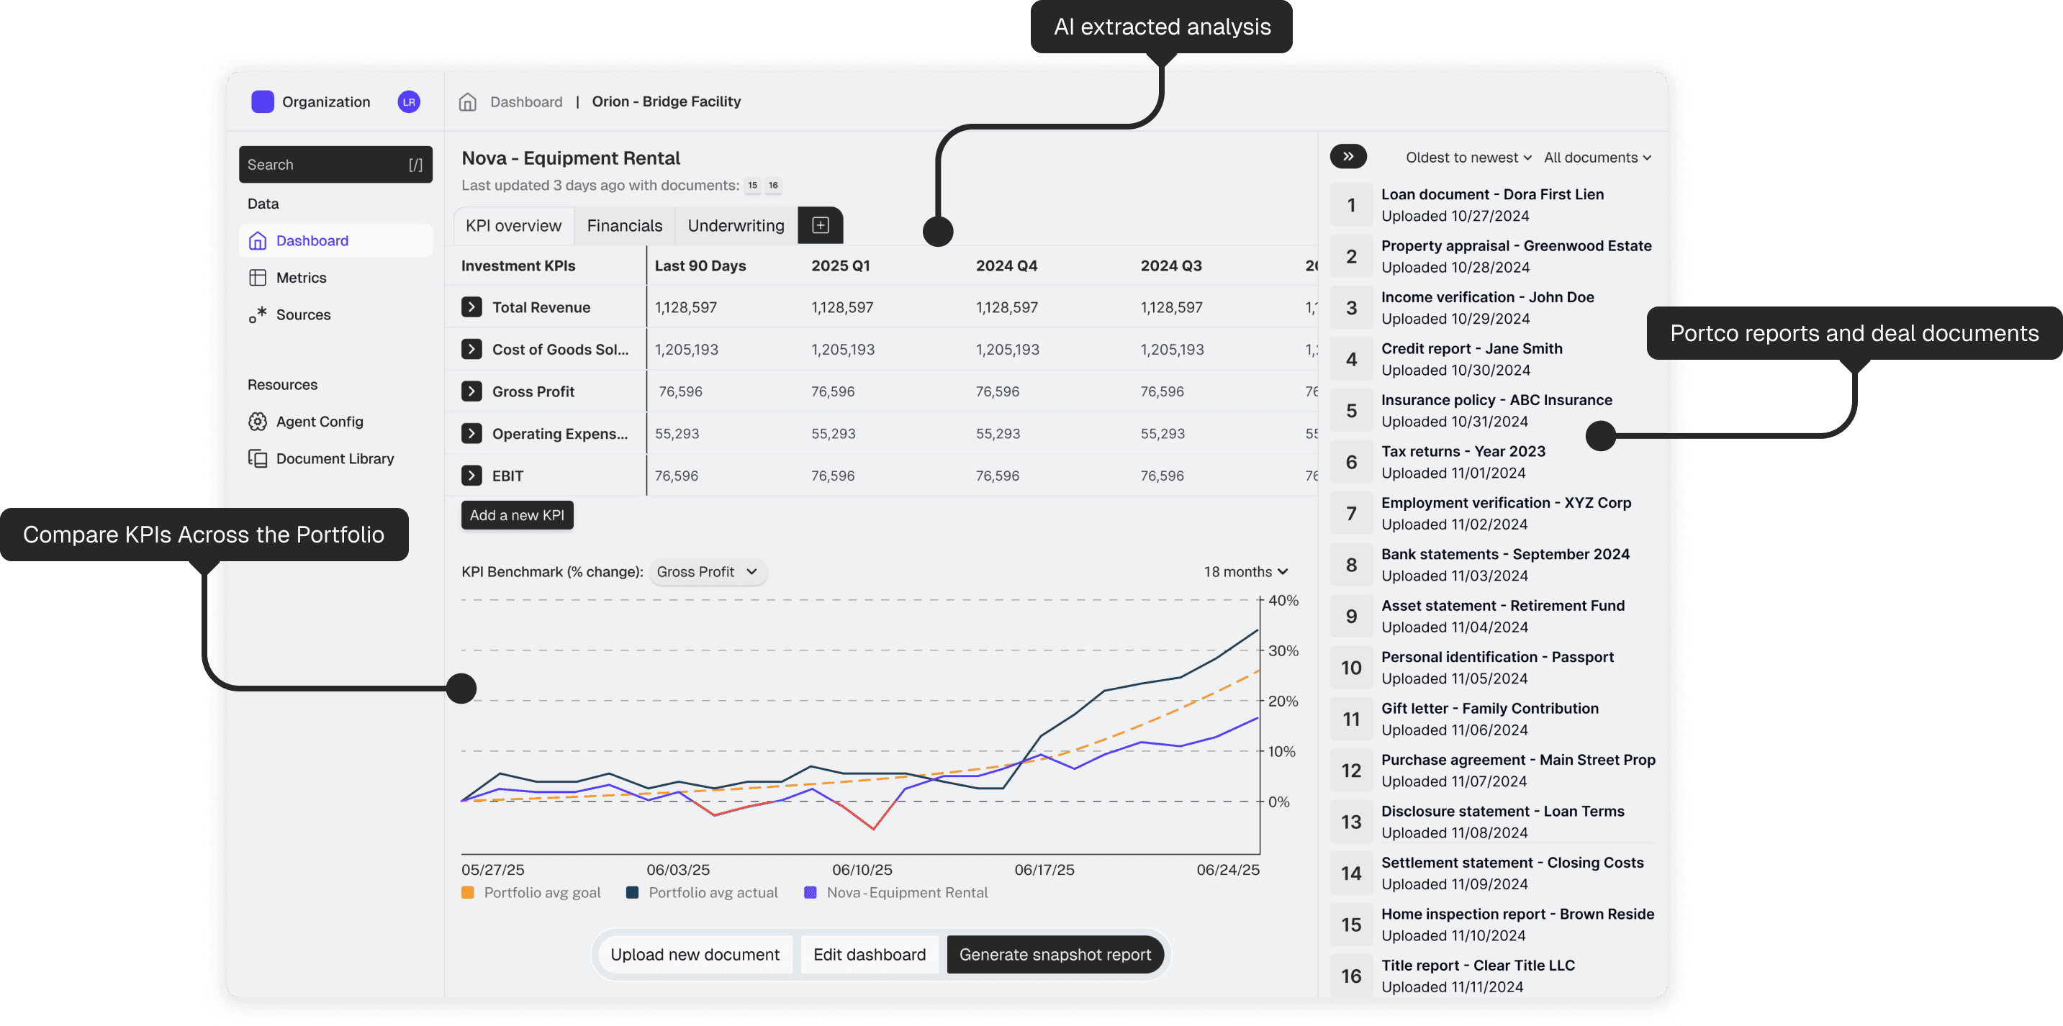Image resolution: width=2063 pixels, height=1026 pixels.
Task: Open the LR user avatar
Action: tap(410, 101)
